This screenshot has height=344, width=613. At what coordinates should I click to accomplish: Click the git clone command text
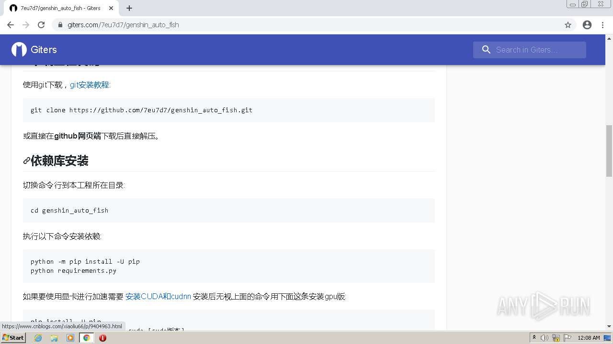(141, 110)
